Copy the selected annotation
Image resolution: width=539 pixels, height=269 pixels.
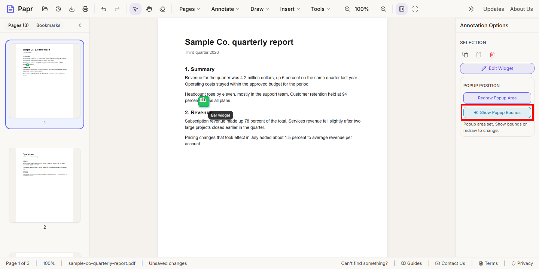point(465,55)
